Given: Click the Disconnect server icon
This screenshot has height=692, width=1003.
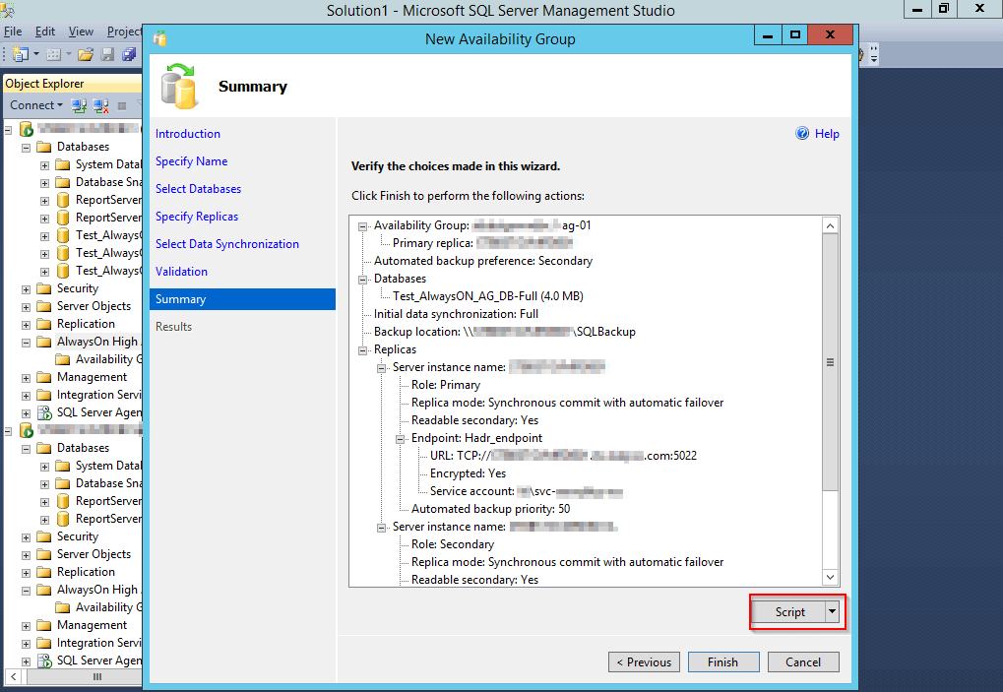Looking at the screenshot, I should point(100,105).
